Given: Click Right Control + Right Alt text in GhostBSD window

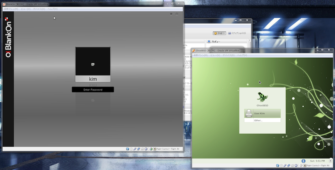Looking at the screenshot, I should click(x=318, y=165).
